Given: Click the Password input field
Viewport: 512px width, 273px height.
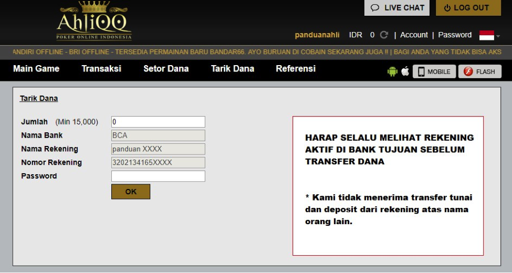Looking at the screenshot, I should [158, 176].
